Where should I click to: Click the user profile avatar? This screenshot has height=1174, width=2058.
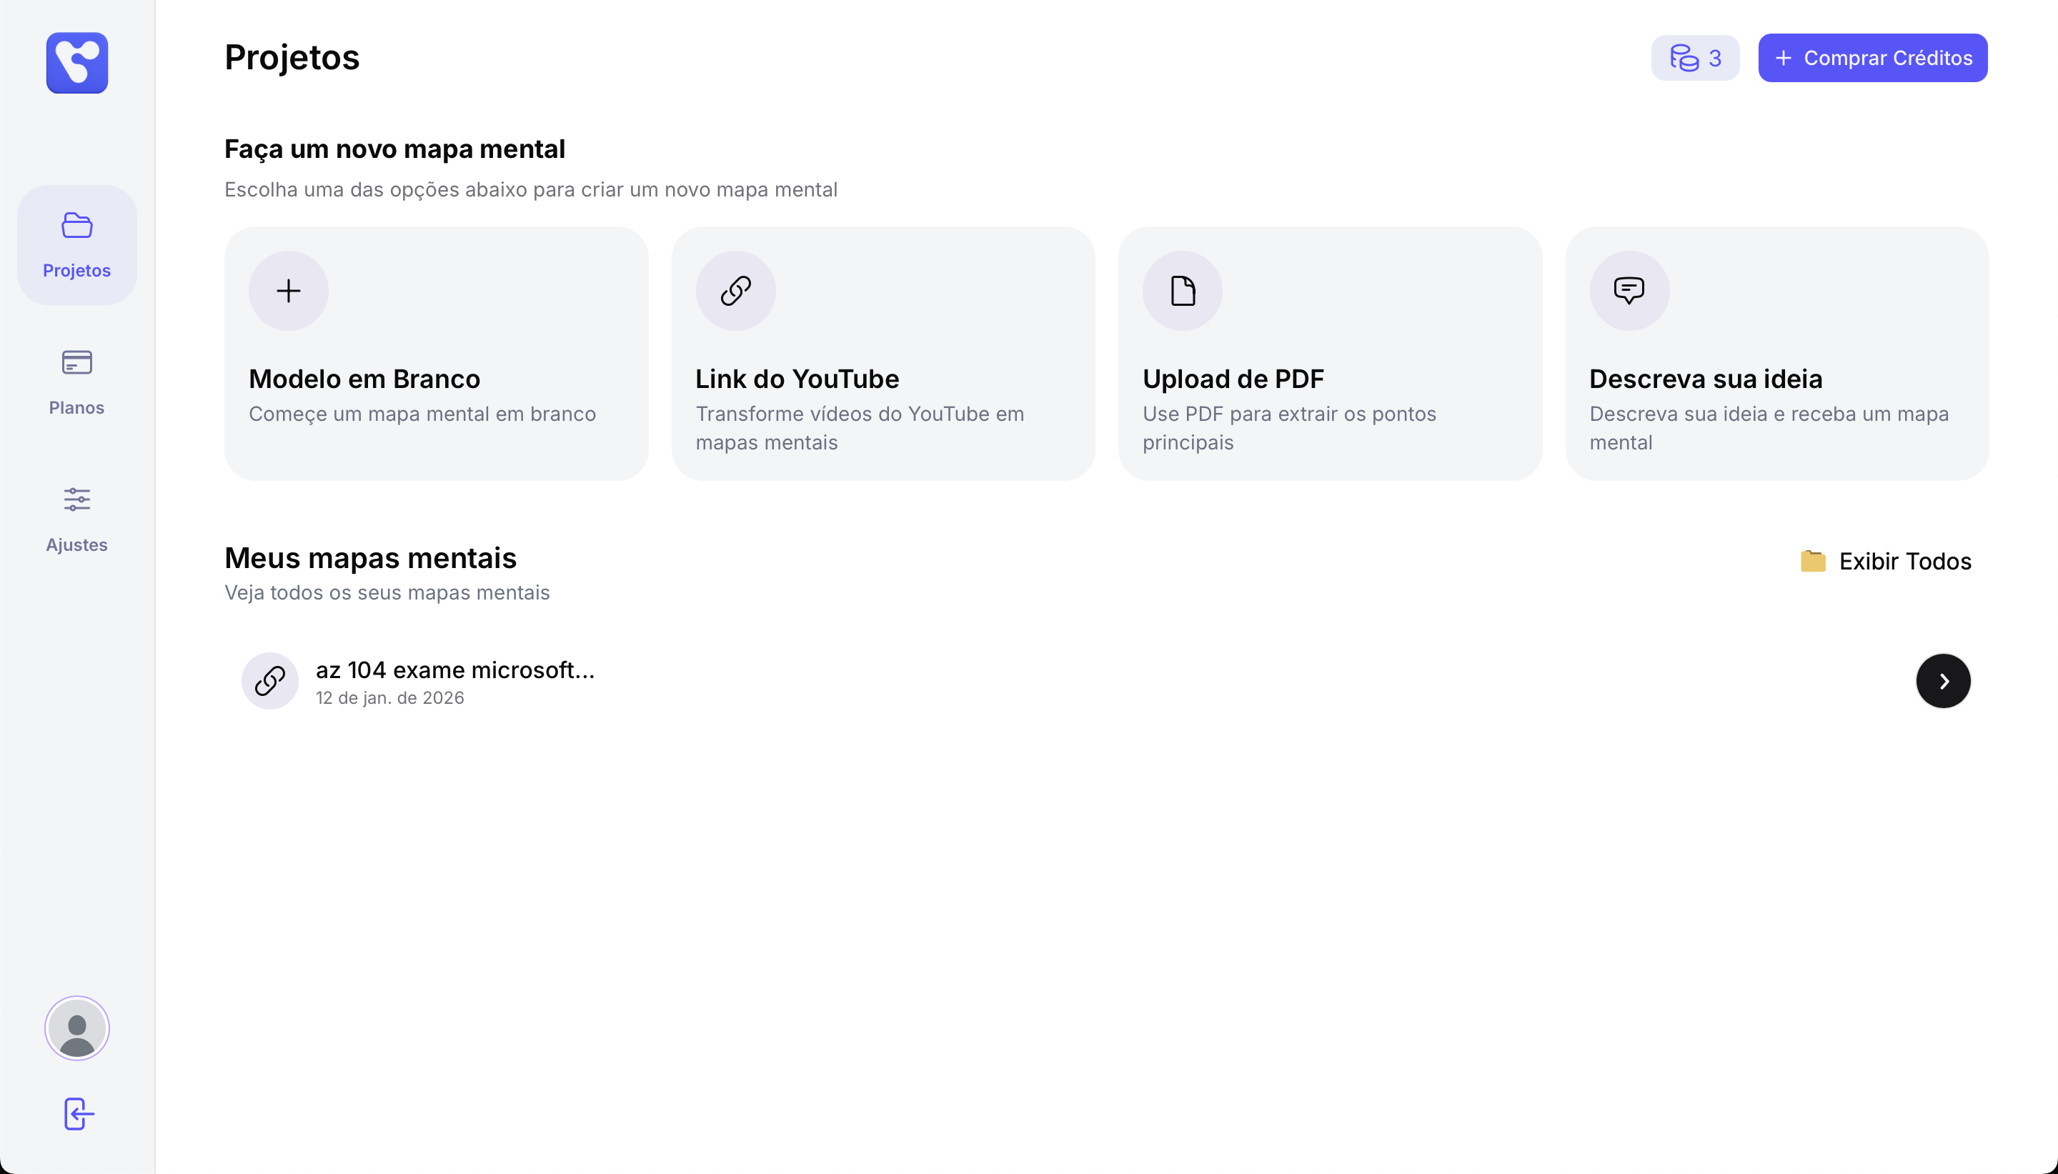76,1028
